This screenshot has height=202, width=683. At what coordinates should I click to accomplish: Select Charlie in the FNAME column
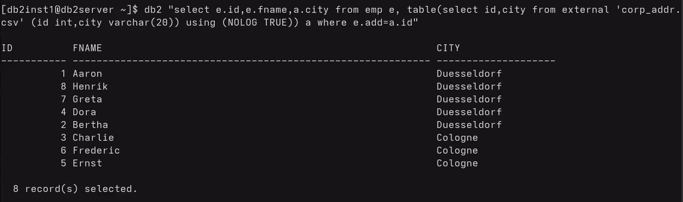click(93, 138)
